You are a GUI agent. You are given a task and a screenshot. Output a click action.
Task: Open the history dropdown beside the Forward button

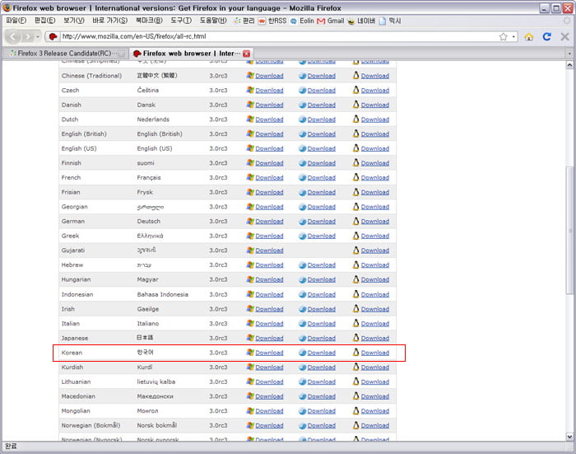[38, 37]
